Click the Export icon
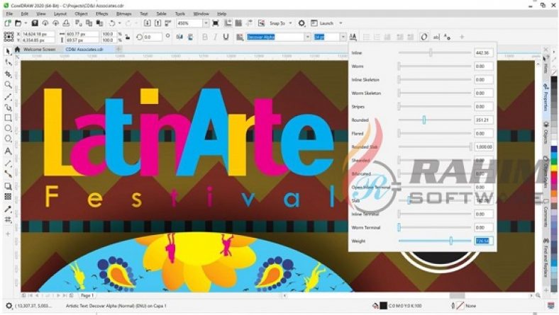559x315 pixels. point(157,23)
